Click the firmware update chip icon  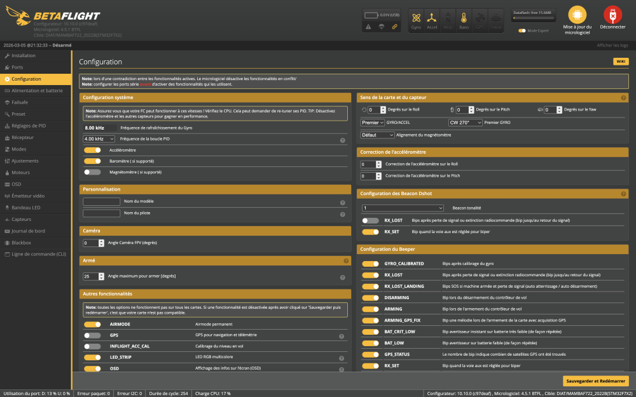577,15
